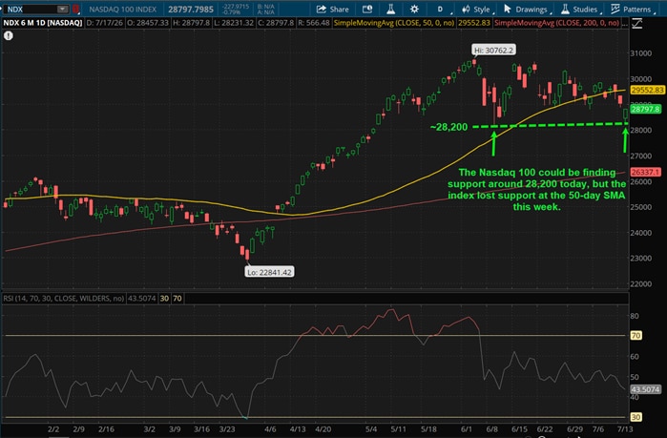
Task: Click the 31000 level on price axis
Action: click(x=640, y=53)
